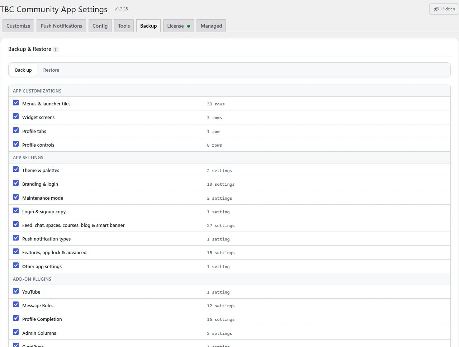459x347 pixels.
Task: Toggle Login & signup copy checkbox
Action: tap(16, 210)
